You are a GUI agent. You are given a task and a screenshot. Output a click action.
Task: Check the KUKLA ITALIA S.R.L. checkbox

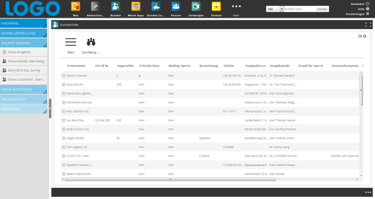(x=64, y=129)
